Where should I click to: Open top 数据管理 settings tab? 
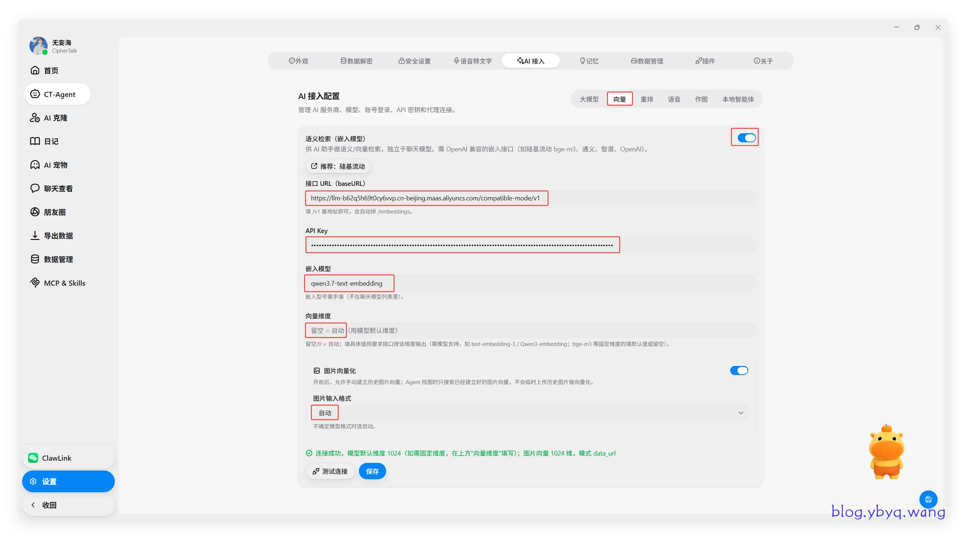pos(647,61)
